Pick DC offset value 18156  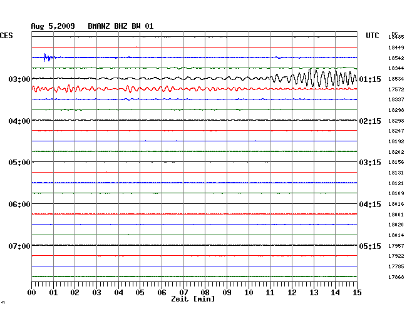tap(396, 162)
